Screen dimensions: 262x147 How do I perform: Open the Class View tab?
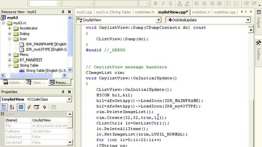36,82
